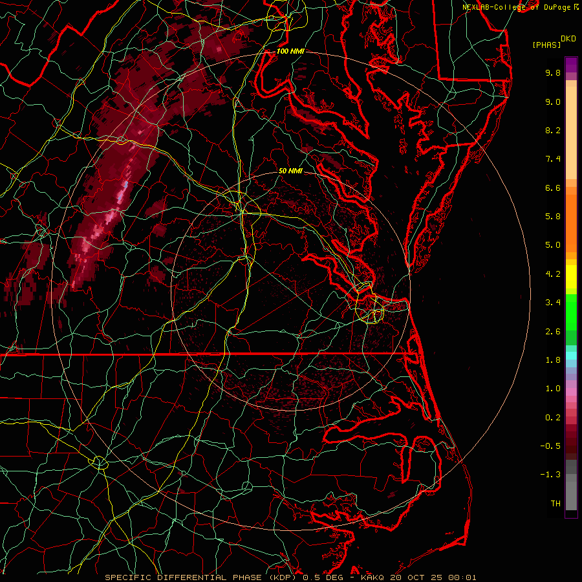Click the 20 OCT 25 00:01 timestamp
The height and width of the screenshot is (582, 582).
433,577
